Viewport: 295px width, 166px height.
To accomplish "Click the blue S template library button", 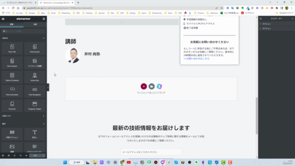I will [x=159, y=86].
